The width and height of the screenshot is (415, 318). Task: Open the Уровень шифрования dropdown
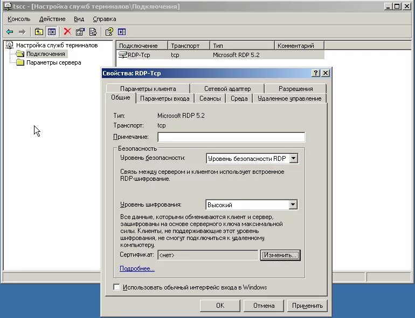pos(293,204)
